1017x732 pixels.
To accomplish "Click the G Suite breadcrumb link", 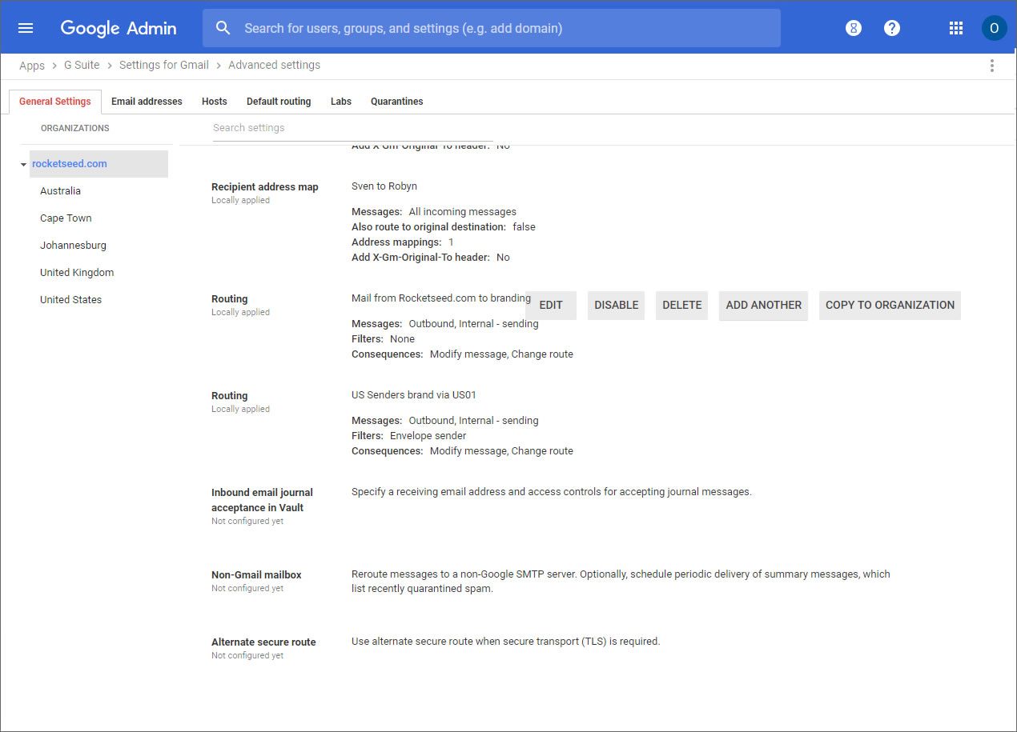I will (x=82, y=66).
